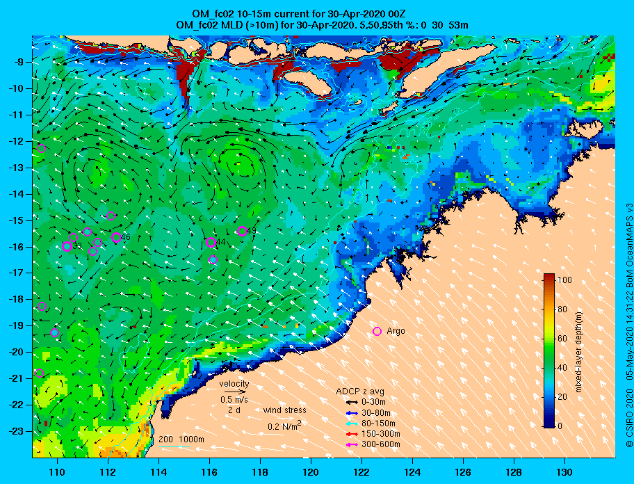Click the longitude axis label 130
Image resolution: width=634 pixels, height=484 pixels.
click(564, 472)
